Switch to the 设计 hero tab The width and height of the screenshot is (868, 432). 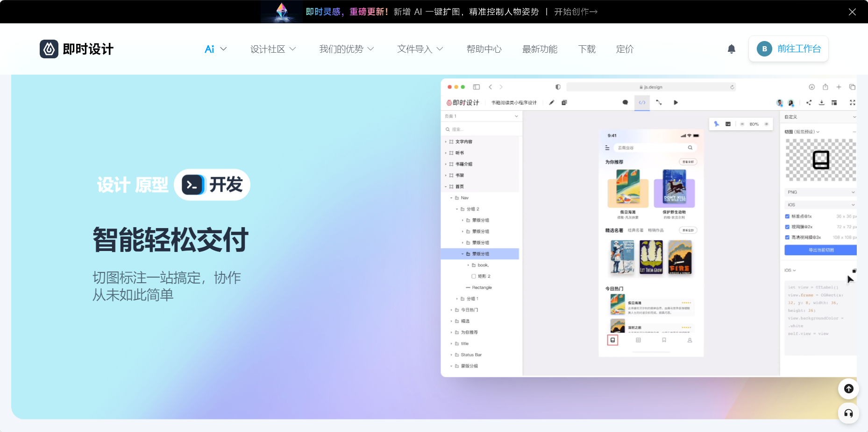coord(113,185)
